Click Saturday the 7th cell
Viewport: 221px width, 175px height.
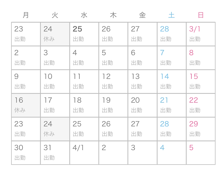coord(172,58)
